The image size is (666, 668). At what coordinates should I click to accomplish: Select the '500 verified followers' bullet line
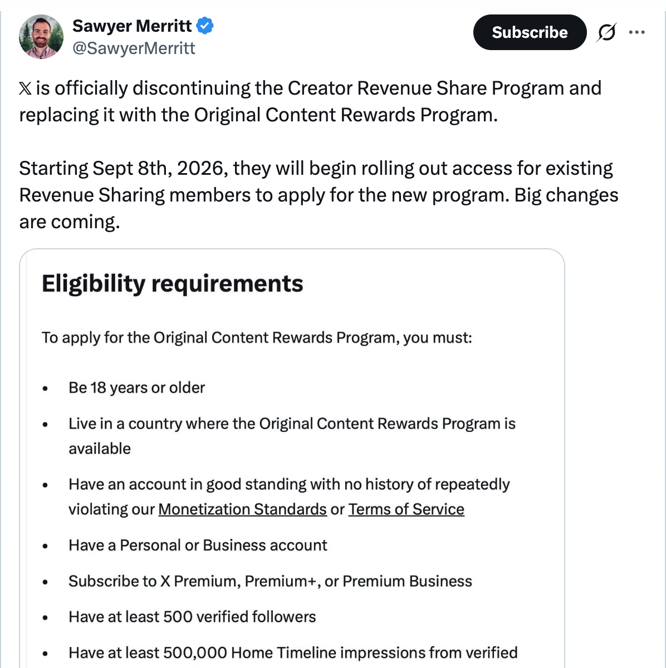192,617
